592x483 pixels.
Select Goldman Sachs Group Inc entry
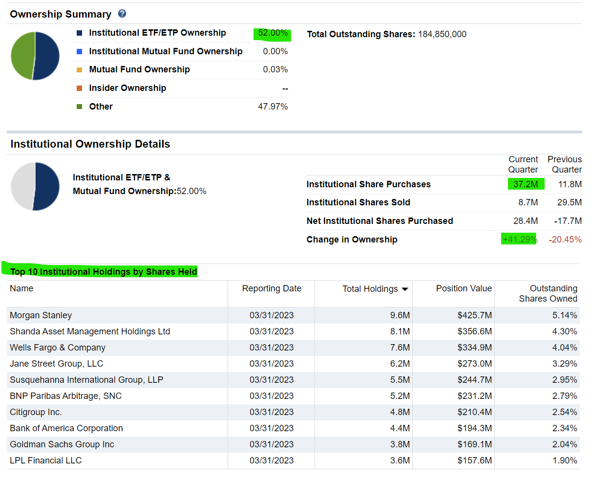pos(62,444)
